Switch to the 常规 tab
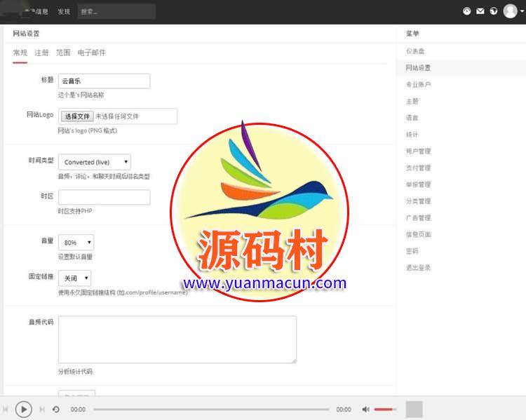This screenshot has height=420, width=526. (20, 53)
